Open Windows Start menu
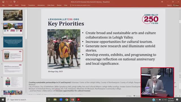 click(3, 99)
